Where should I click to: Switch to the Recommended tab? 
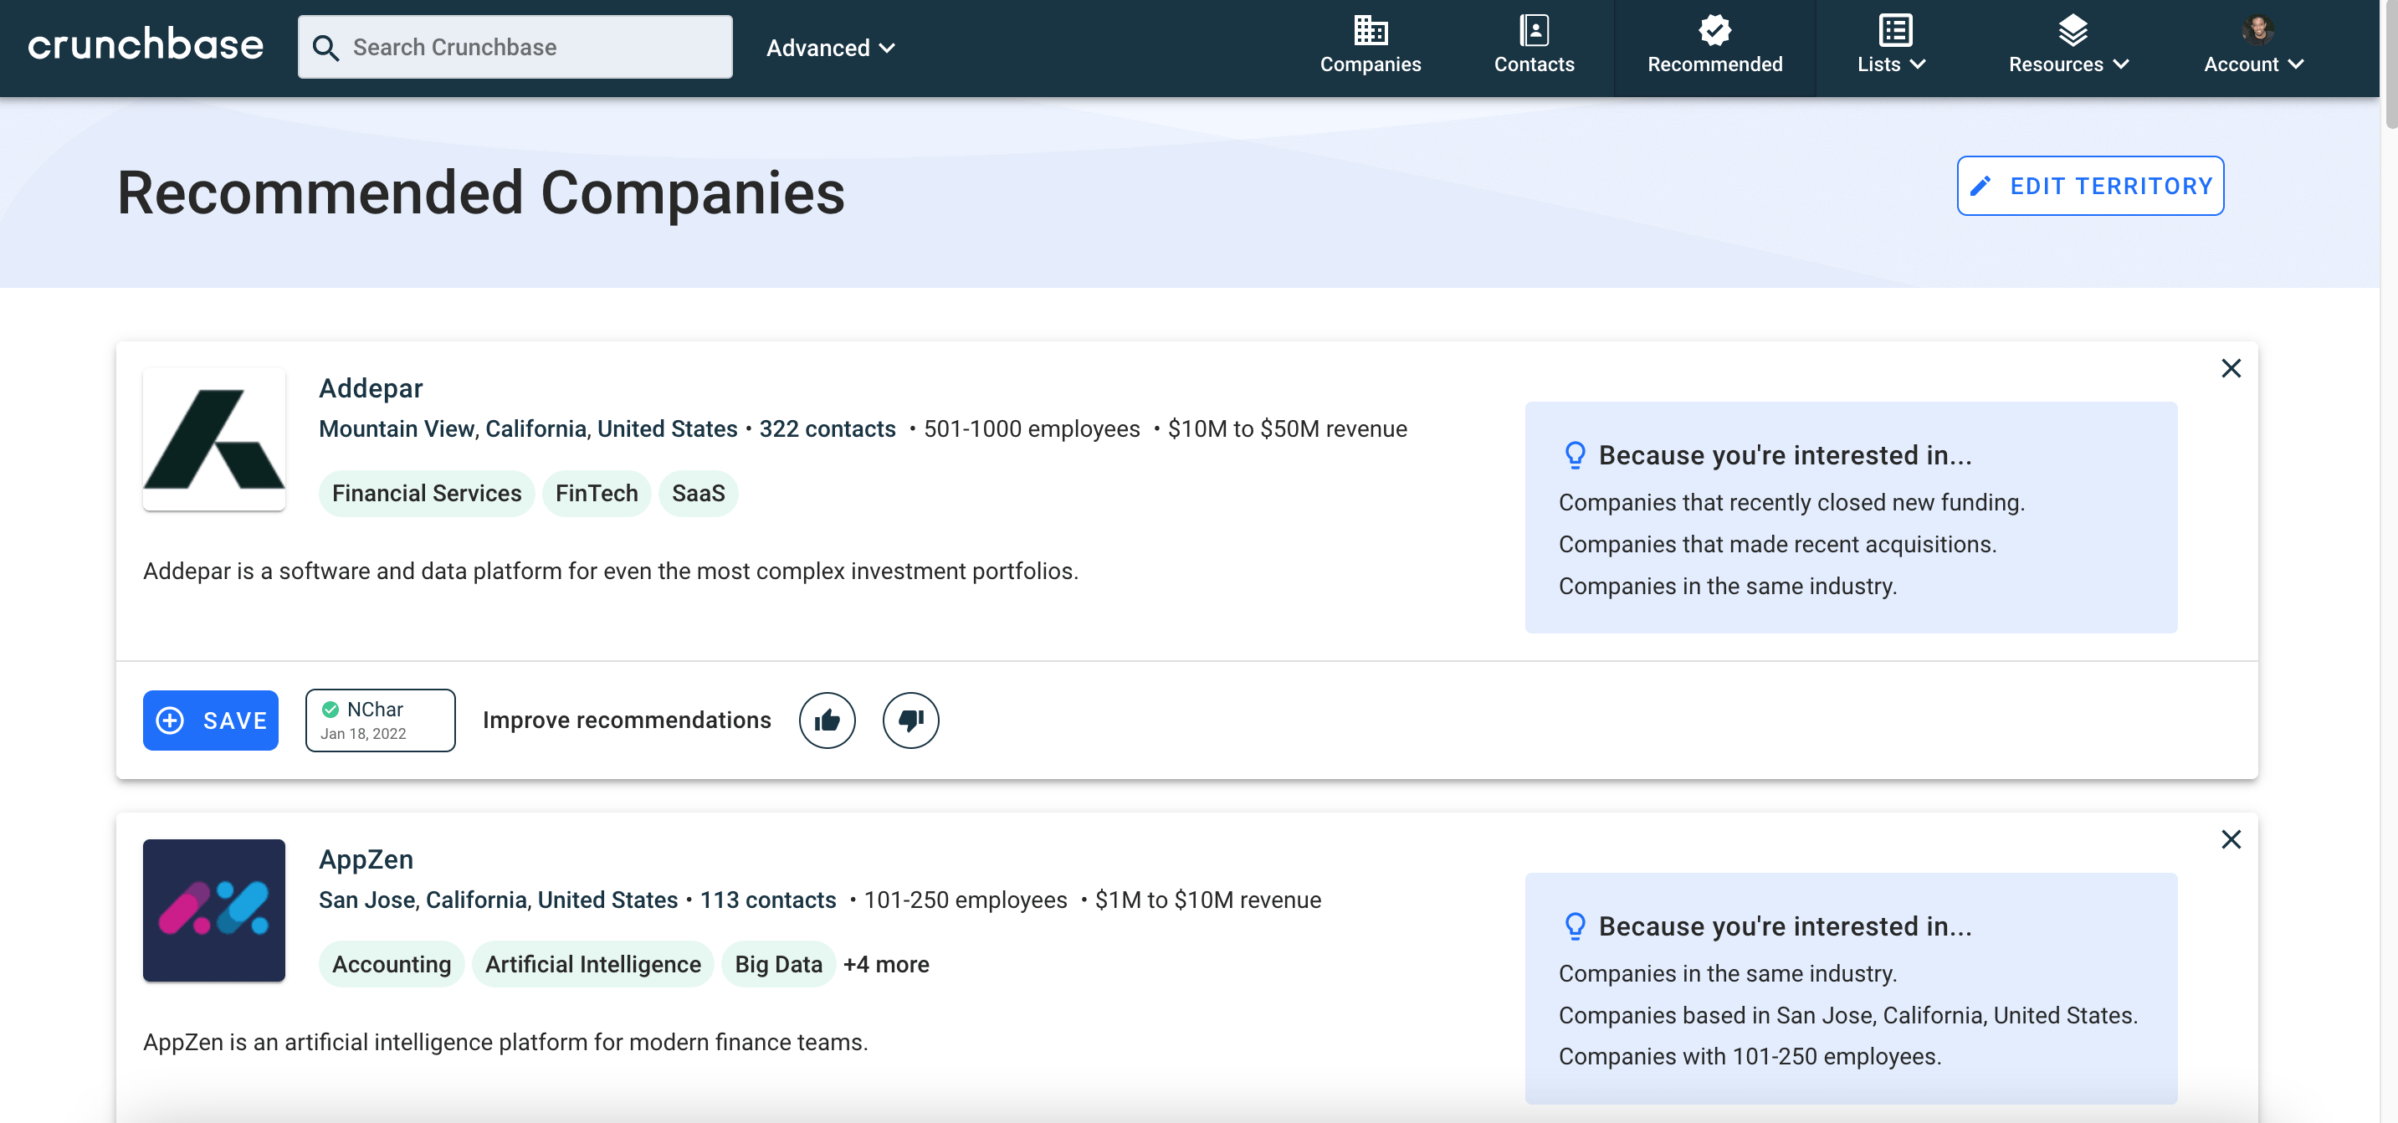(x=1714, y=46)
